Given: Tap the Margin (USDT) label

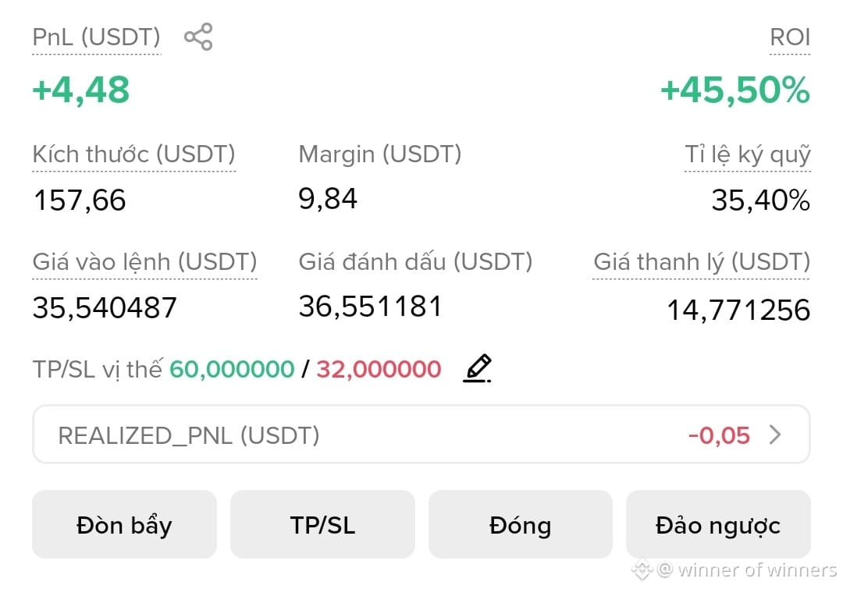Looking at the screenshot, I should click(380, 154).
